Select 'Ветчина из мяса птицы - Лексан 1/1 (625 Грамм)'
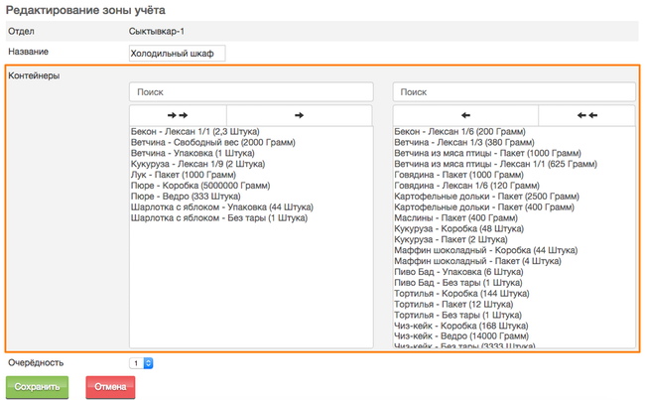The image size is (645, 400). tap(496, 164)
